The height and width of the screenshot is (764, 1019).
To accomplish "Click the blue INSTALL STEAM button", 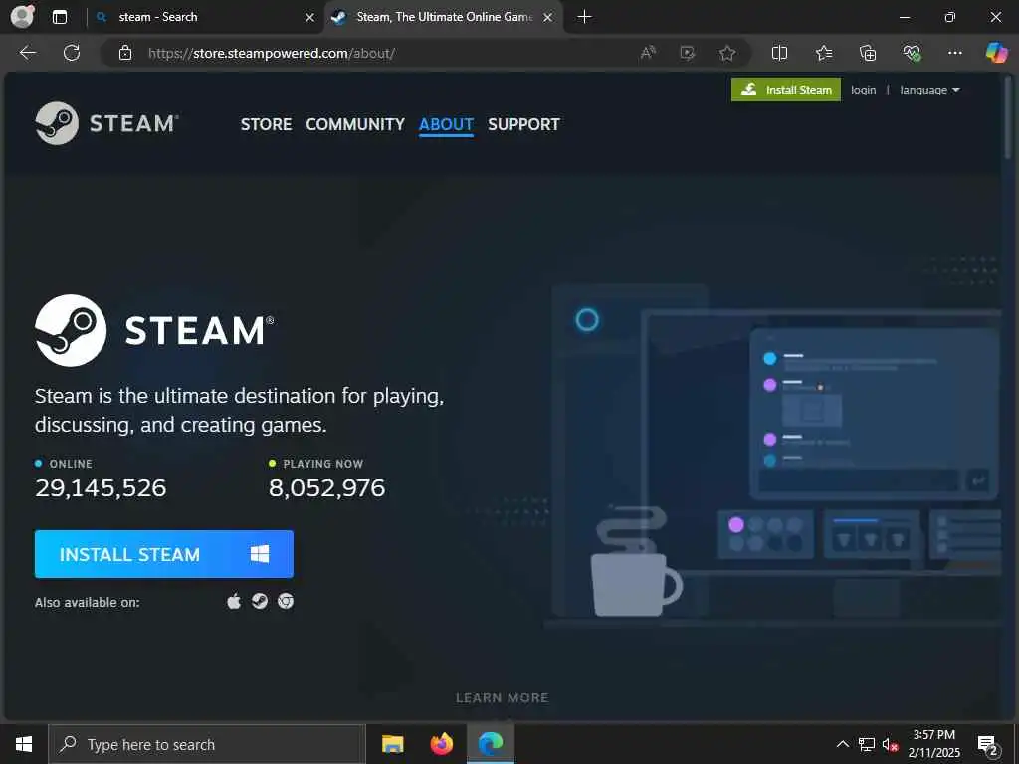I will 164,554.
